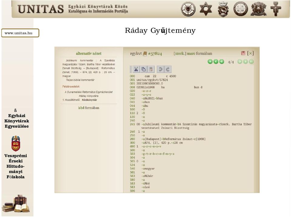Click the crucifix emblem in the header
The height and width of the screenshot is (217, 291).
276,9
